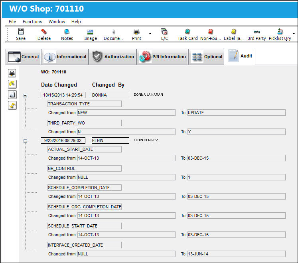Image resolution: width=298 pixels, height=263 pixels.
Task: Select the Audit tab
Action: click(x=240, y=56)
